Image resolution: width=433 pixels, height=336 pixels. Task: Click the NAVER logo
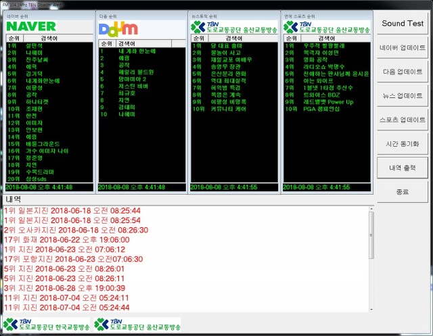pos(30,26)
